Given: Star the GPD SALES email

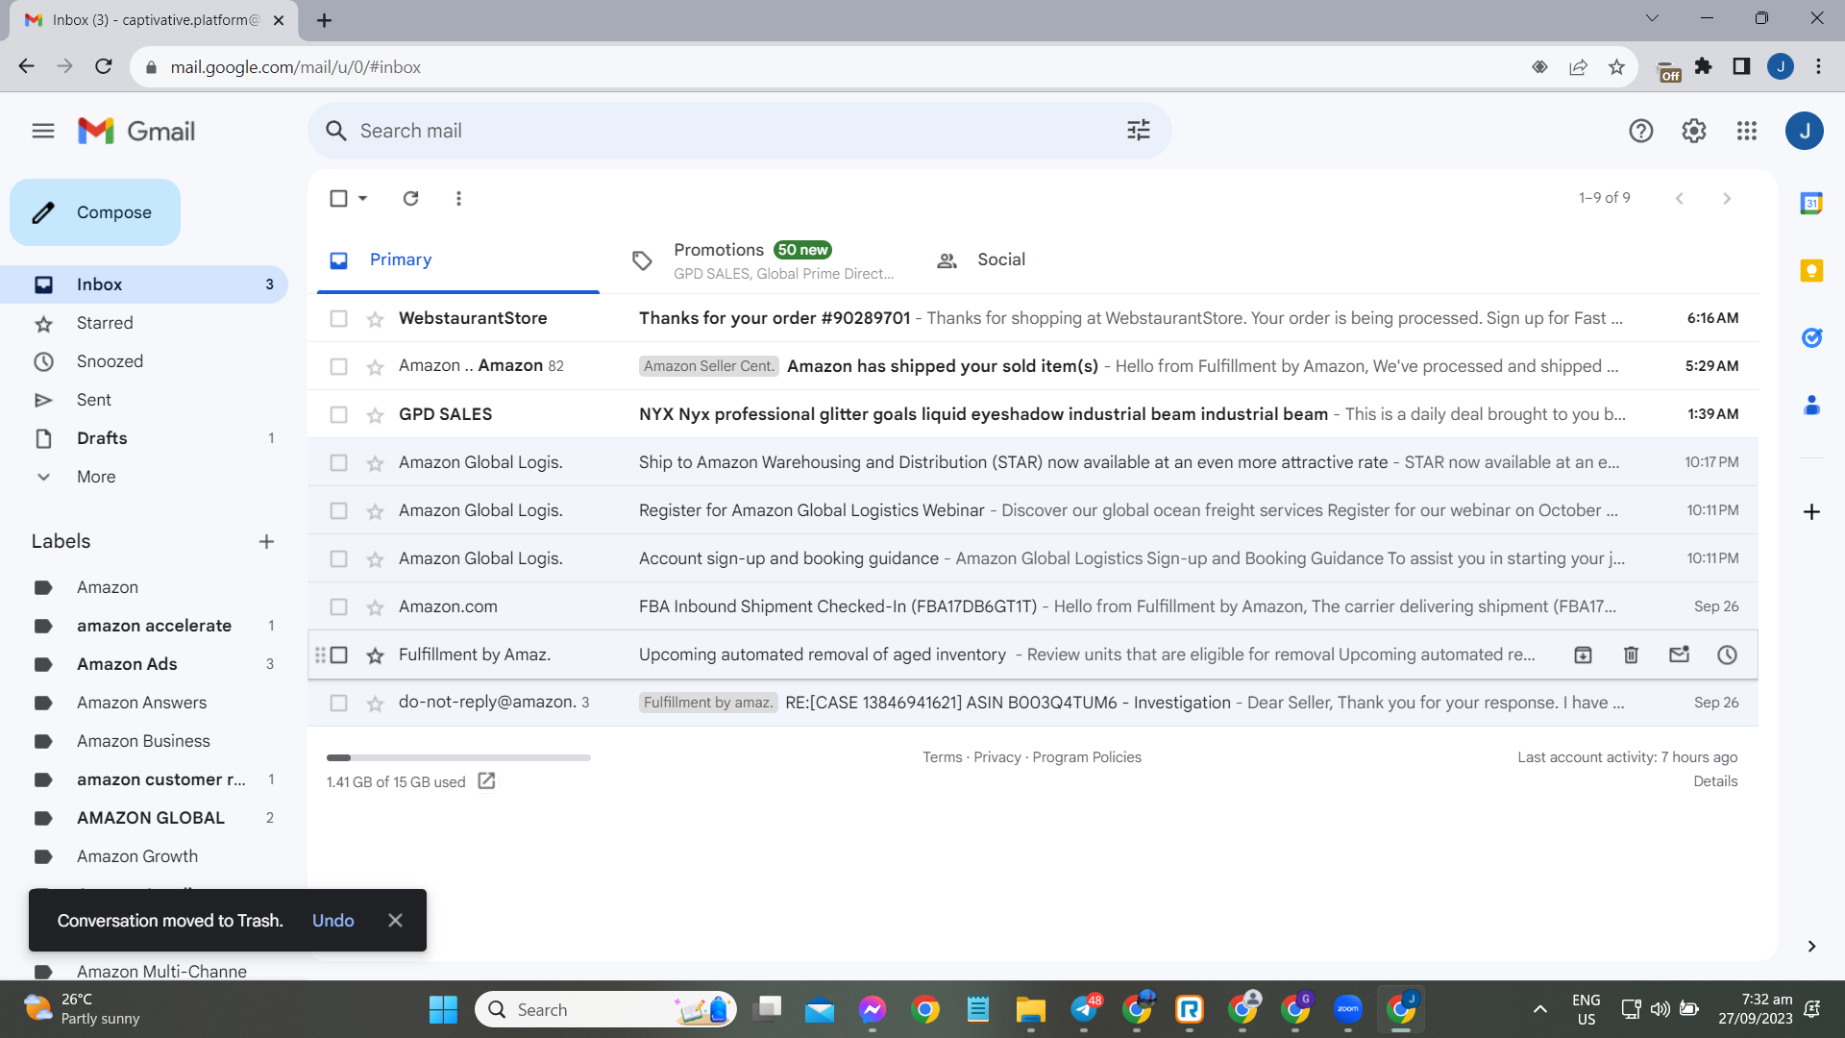Looking at the screenshot, I should pos(375,415).
